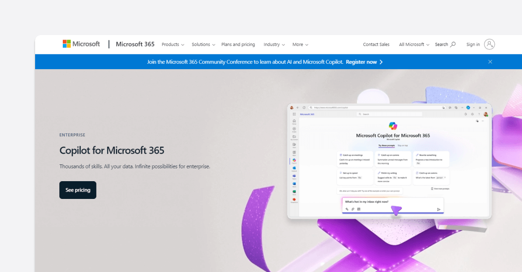The height and width of the screenshot is (272, 522).
Task: Click the table grid icon in prompt box
Action: coord(359,209)
